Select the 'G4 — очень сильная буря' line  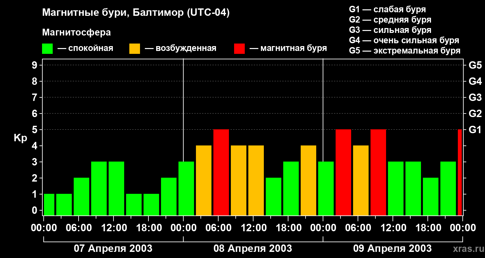coord(404,40)
